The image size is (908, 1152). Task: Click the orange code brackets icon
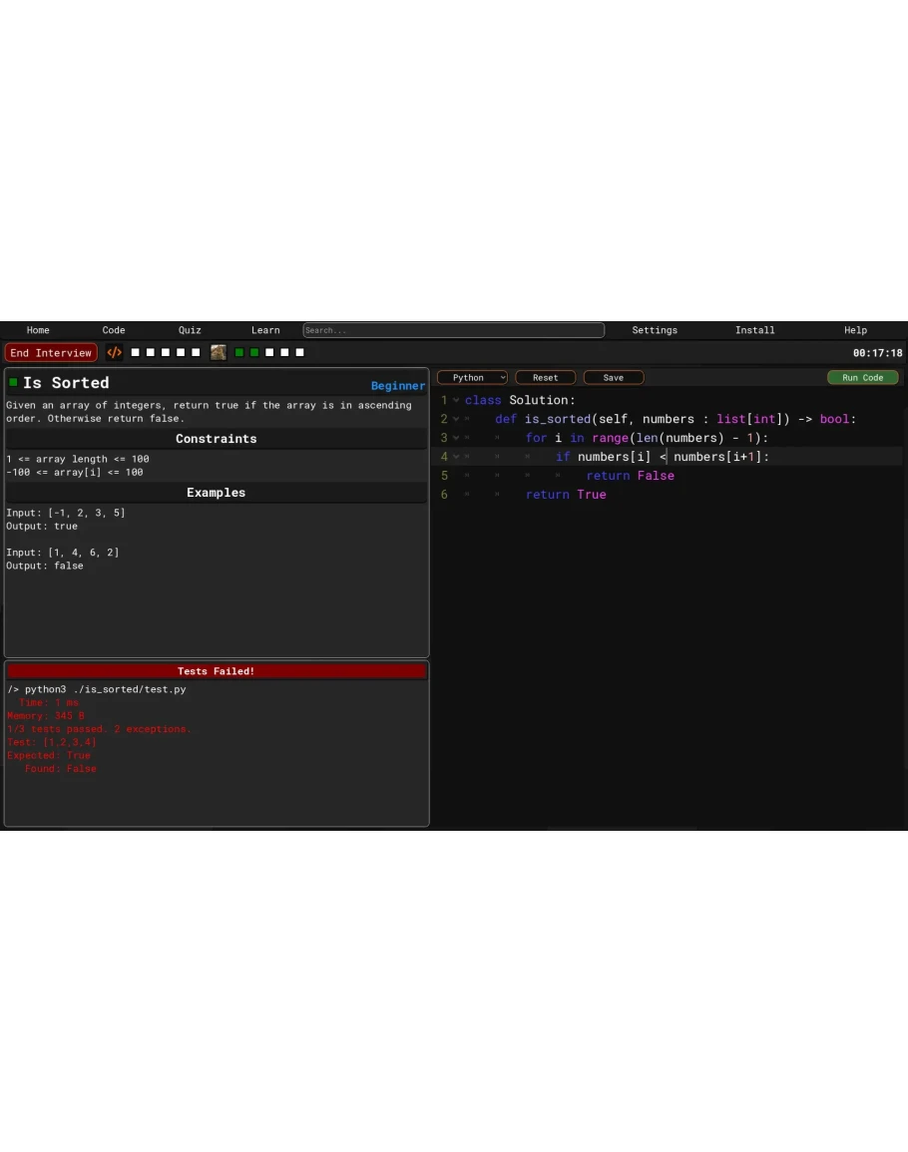coord(115,352)
